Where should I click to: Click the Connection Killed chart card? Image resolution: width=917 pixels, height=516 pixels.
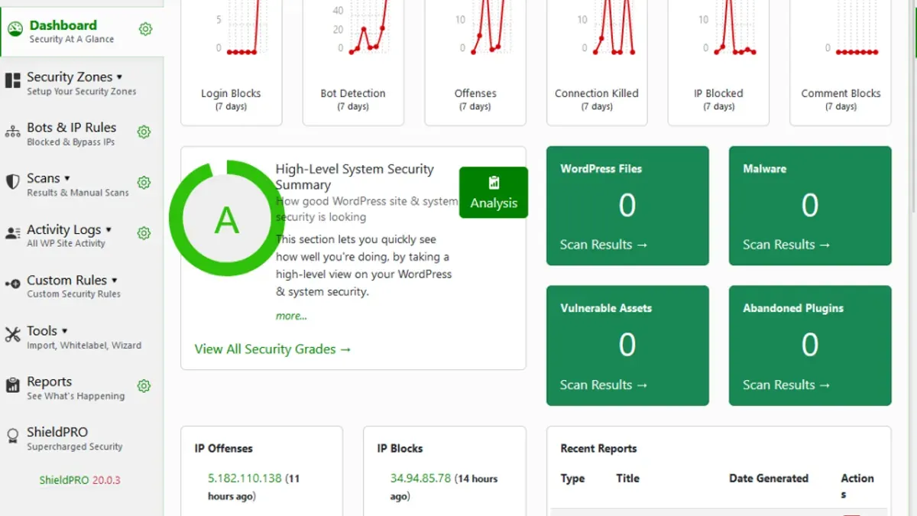597,63
